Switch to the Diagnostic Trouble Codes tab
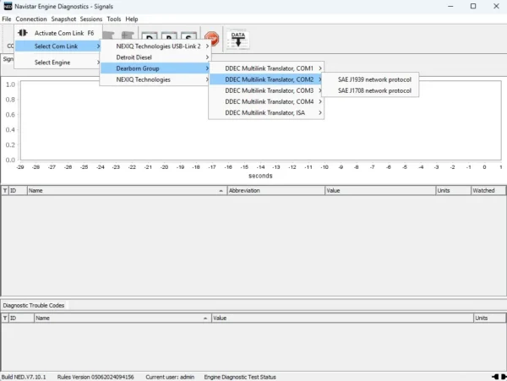The height and width of the screenshot is (381, 507). 34,305
